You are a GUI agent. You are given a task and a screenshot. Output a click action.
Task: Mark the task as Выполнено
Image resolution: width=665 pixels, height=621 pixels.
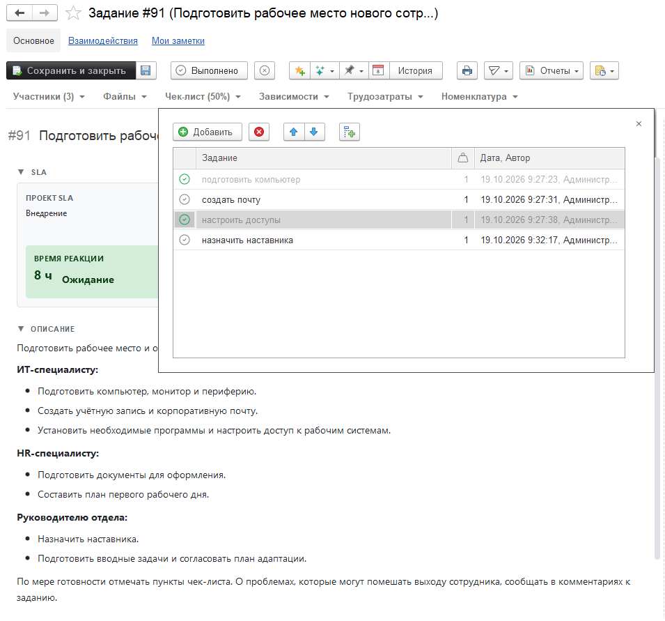pyautogui.click(x=209, y=70)
